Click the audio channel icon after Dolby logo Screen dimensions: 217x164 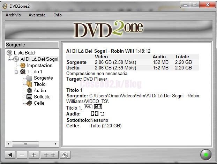102,114
